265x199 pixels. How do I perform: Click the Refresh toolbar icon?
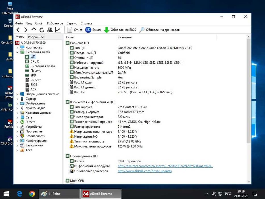tap(42, 30)
